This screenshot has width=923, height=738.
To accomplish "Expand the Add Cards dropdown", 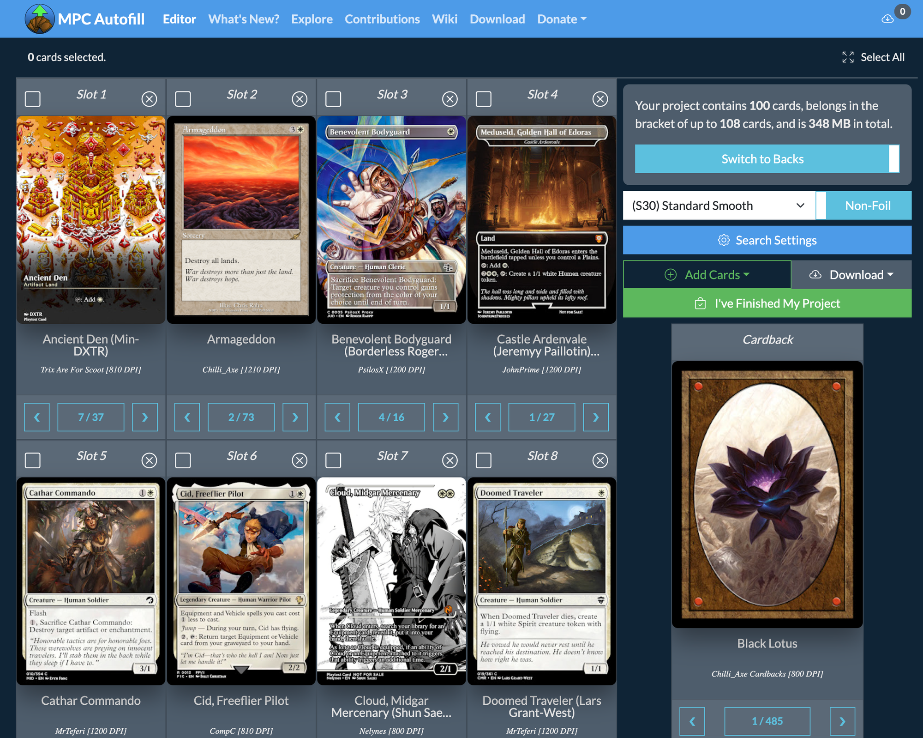I will tap(707, 274).
